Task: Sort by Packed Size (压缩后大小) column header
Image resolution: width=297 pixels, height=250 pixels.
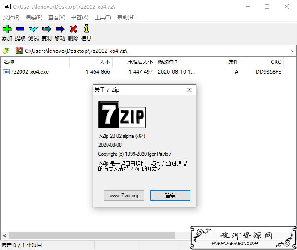Action: [x=134, y=62]
